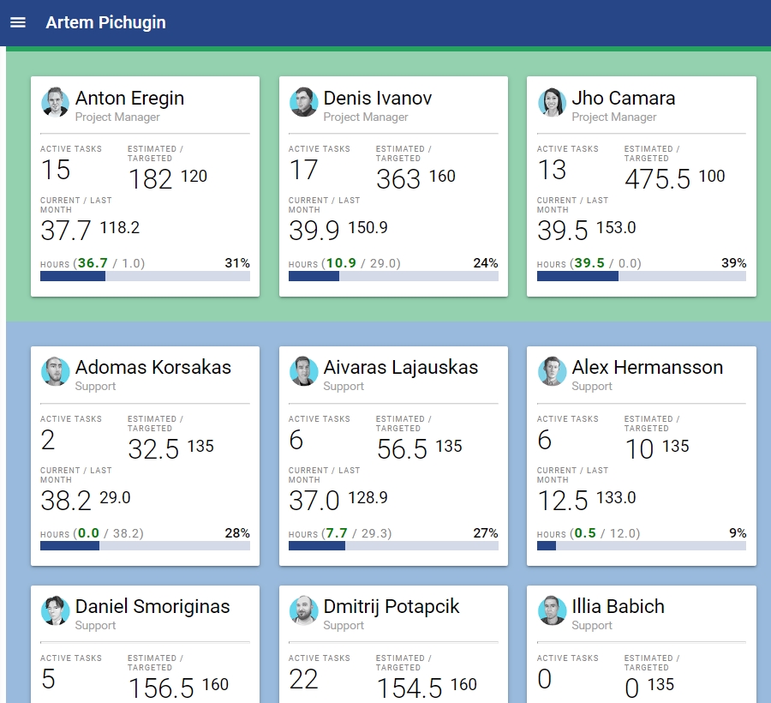Click Adomas Korsakas's 28% progress bar

coord(145,545)
